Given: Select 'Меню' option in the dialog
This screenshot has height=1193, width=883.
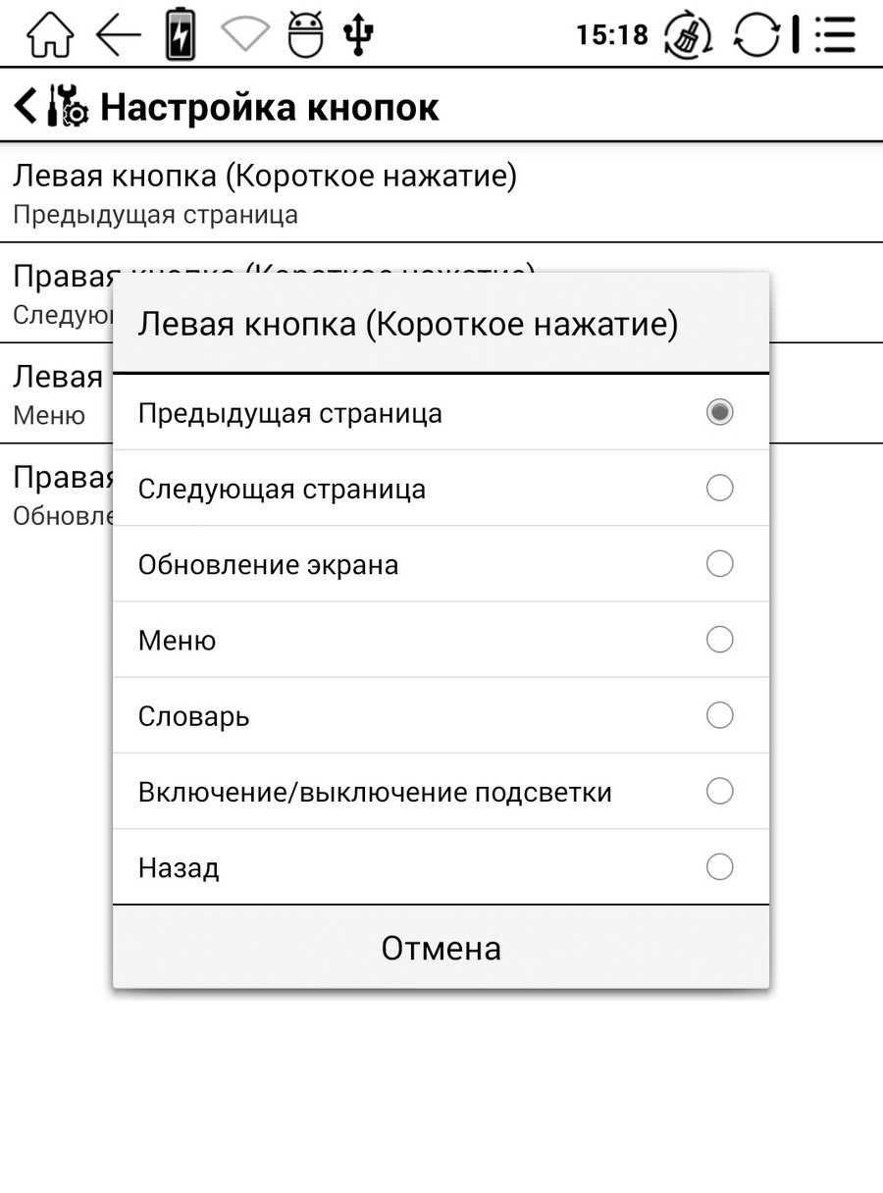Looking at the screenshot, I should point(719,640).
